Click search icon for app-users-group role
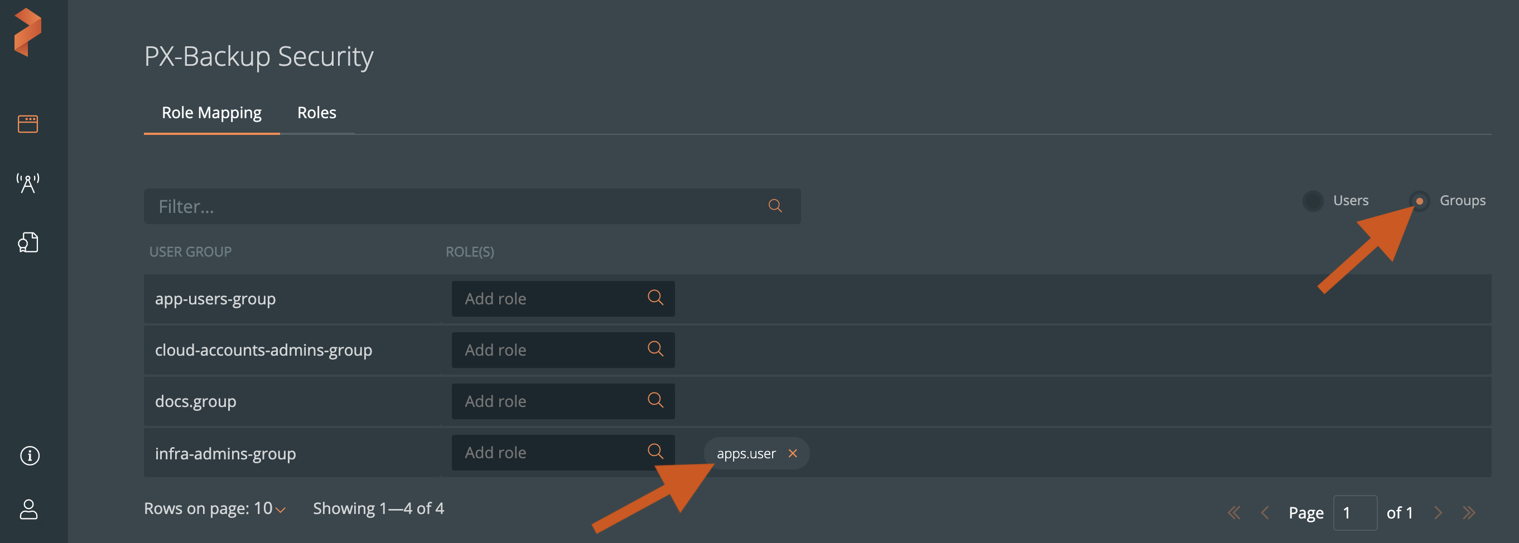This screenshot has width=1519, height=543. (x=655, y=298)
